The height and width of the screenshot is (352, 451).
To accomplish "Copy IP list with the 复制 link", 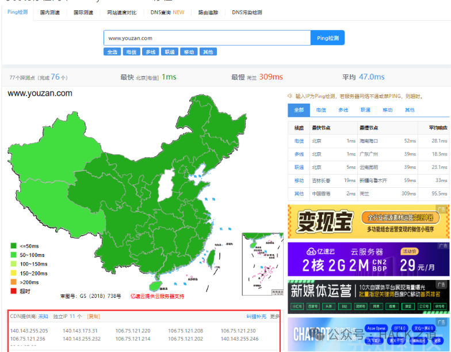I will 93,316.
